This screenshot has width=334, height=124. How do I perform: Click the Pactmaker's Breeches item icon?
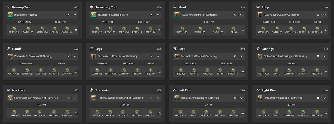point(94,56)
